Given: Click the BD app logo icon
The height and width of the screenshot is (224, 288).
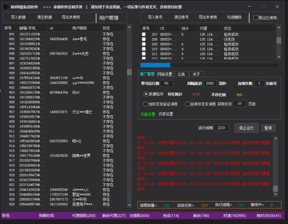Looking at the screenshot, I should [x=6, y=7].
